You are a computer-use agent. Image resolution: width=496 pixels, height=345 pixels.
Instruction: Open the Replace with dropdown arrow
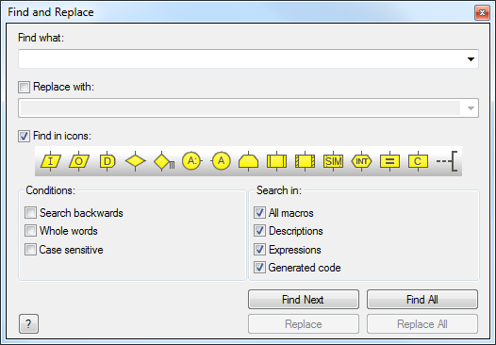pos(471,108)
